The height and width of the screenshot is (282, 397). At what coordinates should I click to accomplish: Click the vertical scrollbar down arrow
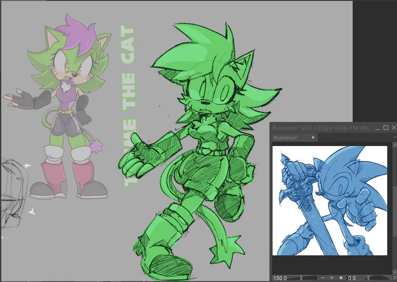395,271
